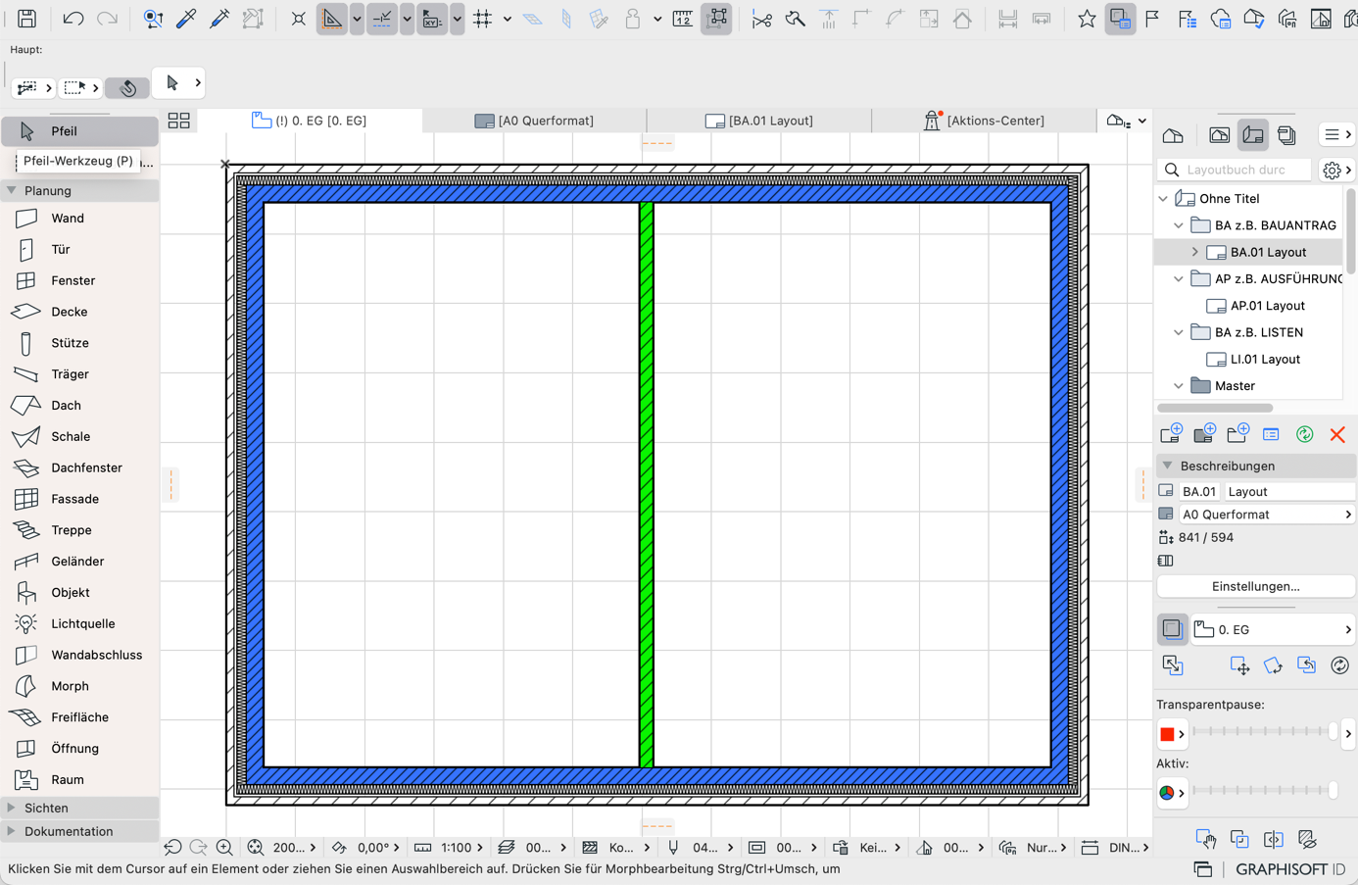This screenshot has width=1358, height=885.
Task: Click the Transparentpause intensity slider
Action: click(1264, 732)
